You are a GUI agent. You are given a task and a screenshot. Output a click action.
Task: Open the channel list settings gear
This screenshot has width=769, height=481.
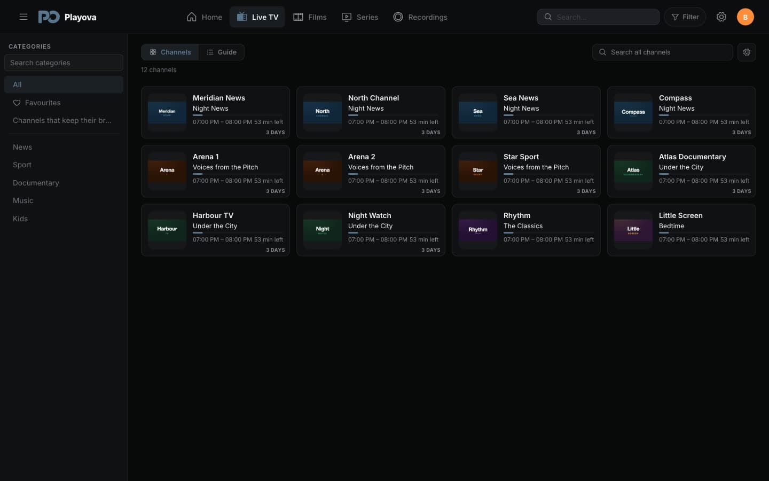(747, 52)
